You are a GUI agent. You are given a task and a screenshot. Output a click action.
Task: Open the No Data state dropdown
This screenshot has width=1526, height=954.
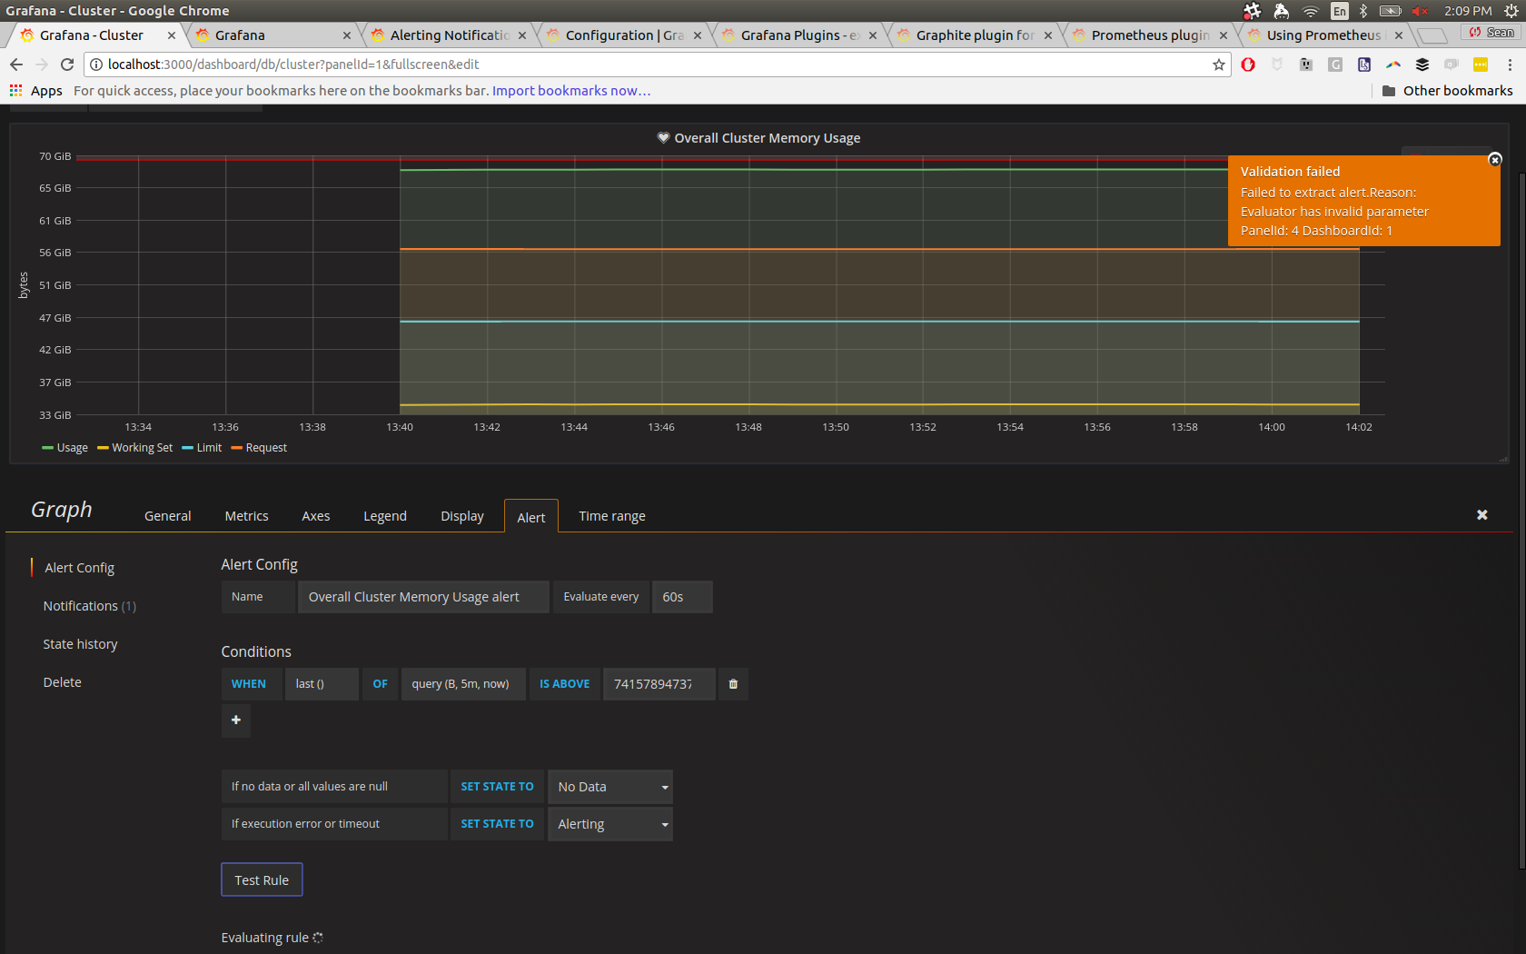pyautogui.click(x=610, y=787)
